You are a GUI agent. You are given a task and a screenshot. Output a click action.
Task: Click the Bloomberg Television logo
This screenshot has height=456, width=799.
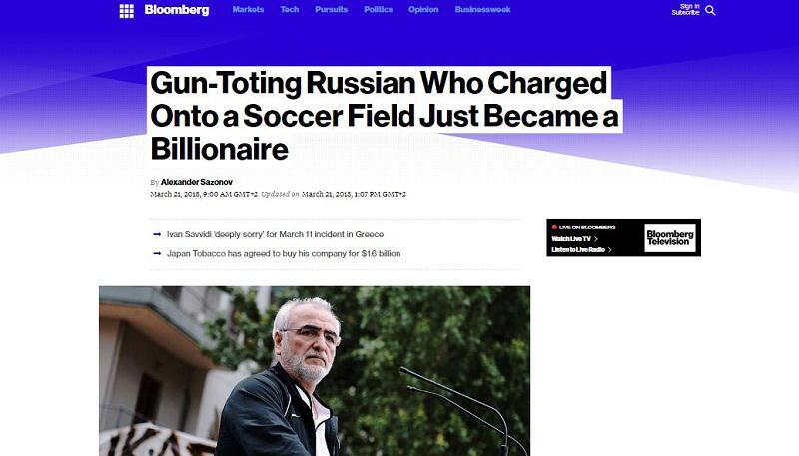click(669, 237)
